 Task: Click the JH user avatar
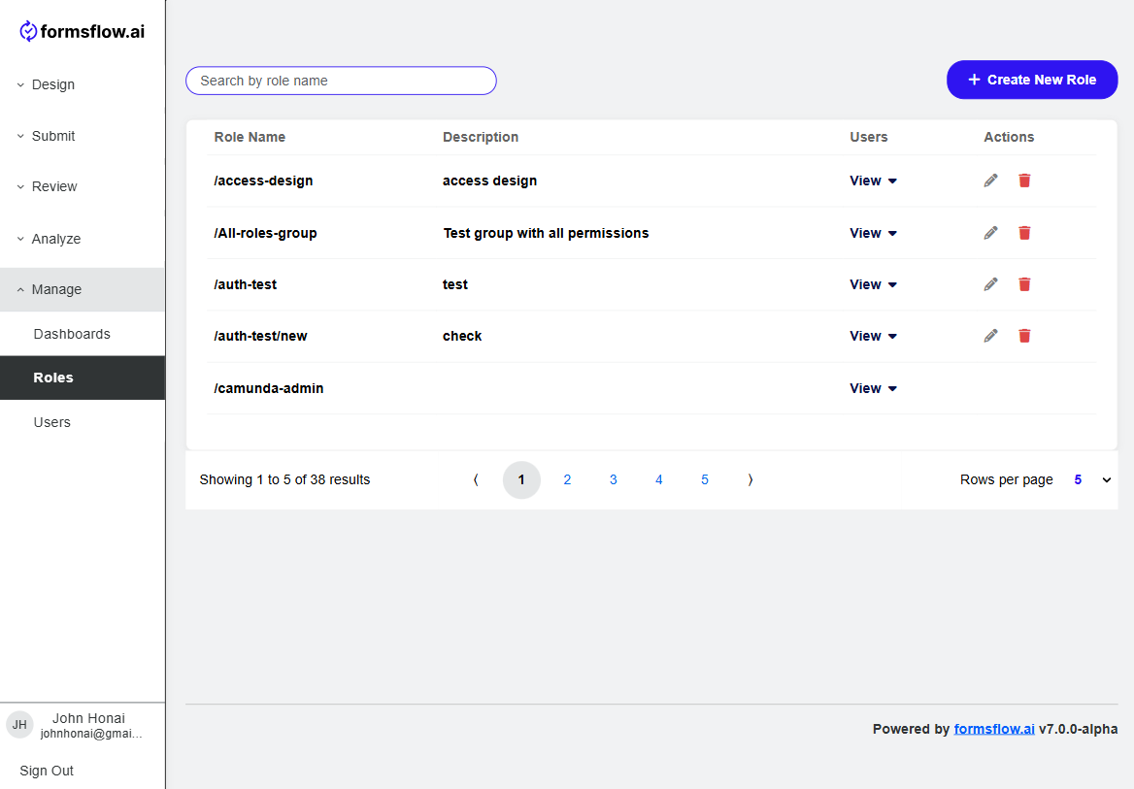click(x=19, y=725)
